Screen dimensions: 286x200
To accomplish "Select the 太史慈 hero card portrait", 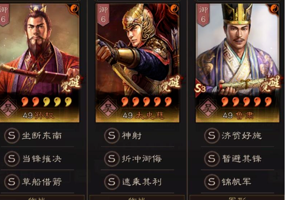I will (137, 63).
